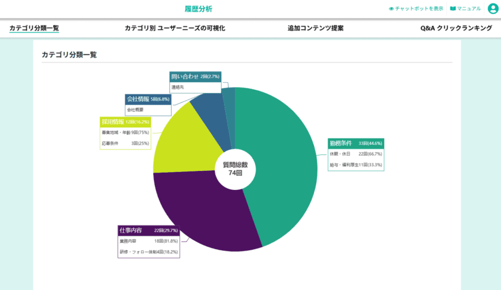This screenshot has height=290, width=501.
Task: Go to Q&A クリックランキング tab
Action: [x=456, y=28]
